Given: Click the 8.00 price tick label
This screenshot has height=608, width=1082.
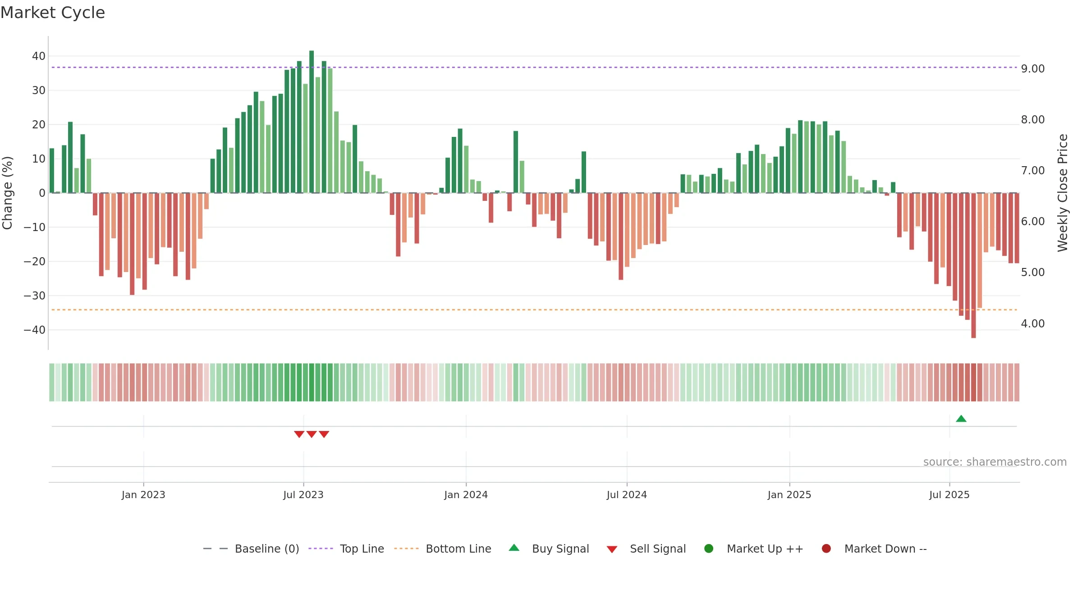Looking at the screenshot, I should (1033, 120).
